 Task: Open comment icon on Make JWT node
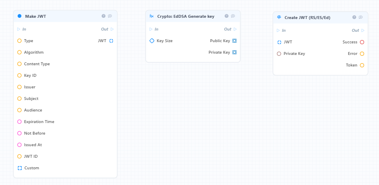pos(110,16)
